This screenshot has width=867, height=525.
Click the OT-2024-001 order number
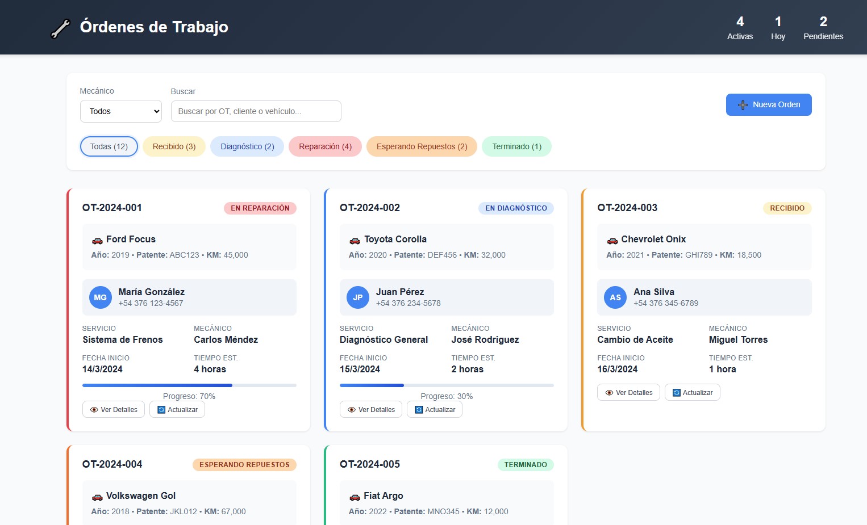click(112, 208)
